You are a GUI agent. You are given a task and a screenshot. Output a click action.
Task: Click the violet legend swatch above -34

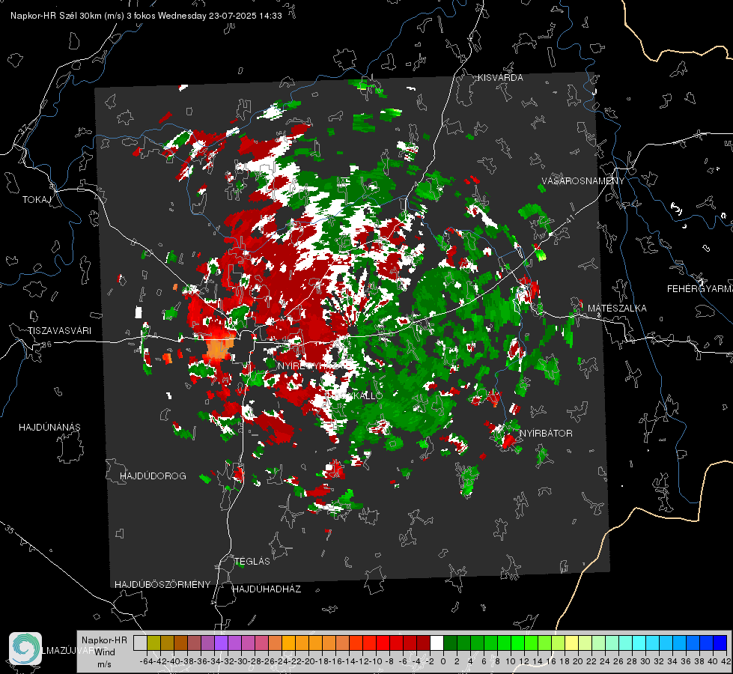pyautogui.click(x=221, y=643)
